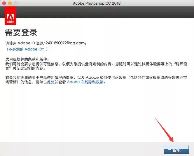
Task: Click the blue 登录 sign-in button
Action: [x=176, y=150]
